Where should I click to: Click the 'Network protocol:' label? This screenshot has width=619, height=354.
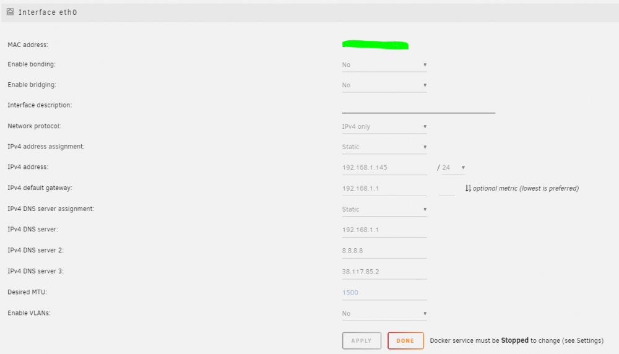click(x=34, y=126)
